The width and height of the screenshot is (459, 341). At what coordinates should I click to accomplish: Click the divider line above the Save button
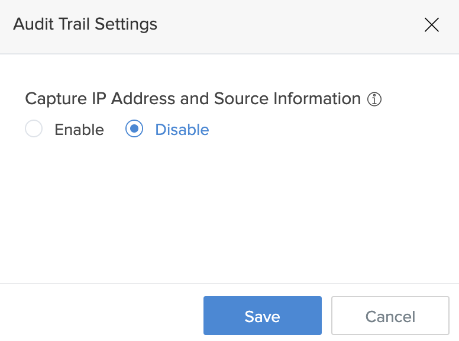[229, 284]
